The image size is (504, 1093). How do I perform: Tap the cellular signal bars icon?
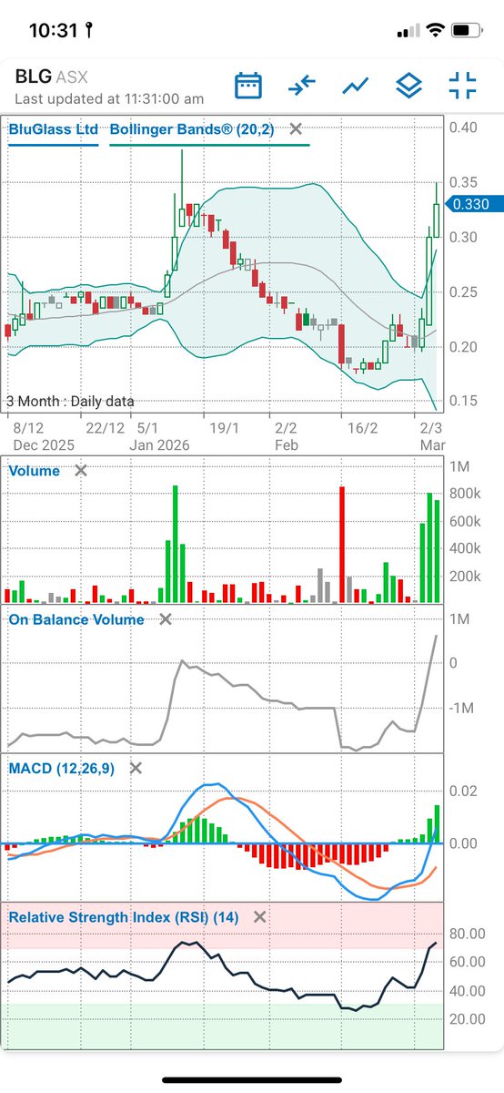tap(407, 31)
